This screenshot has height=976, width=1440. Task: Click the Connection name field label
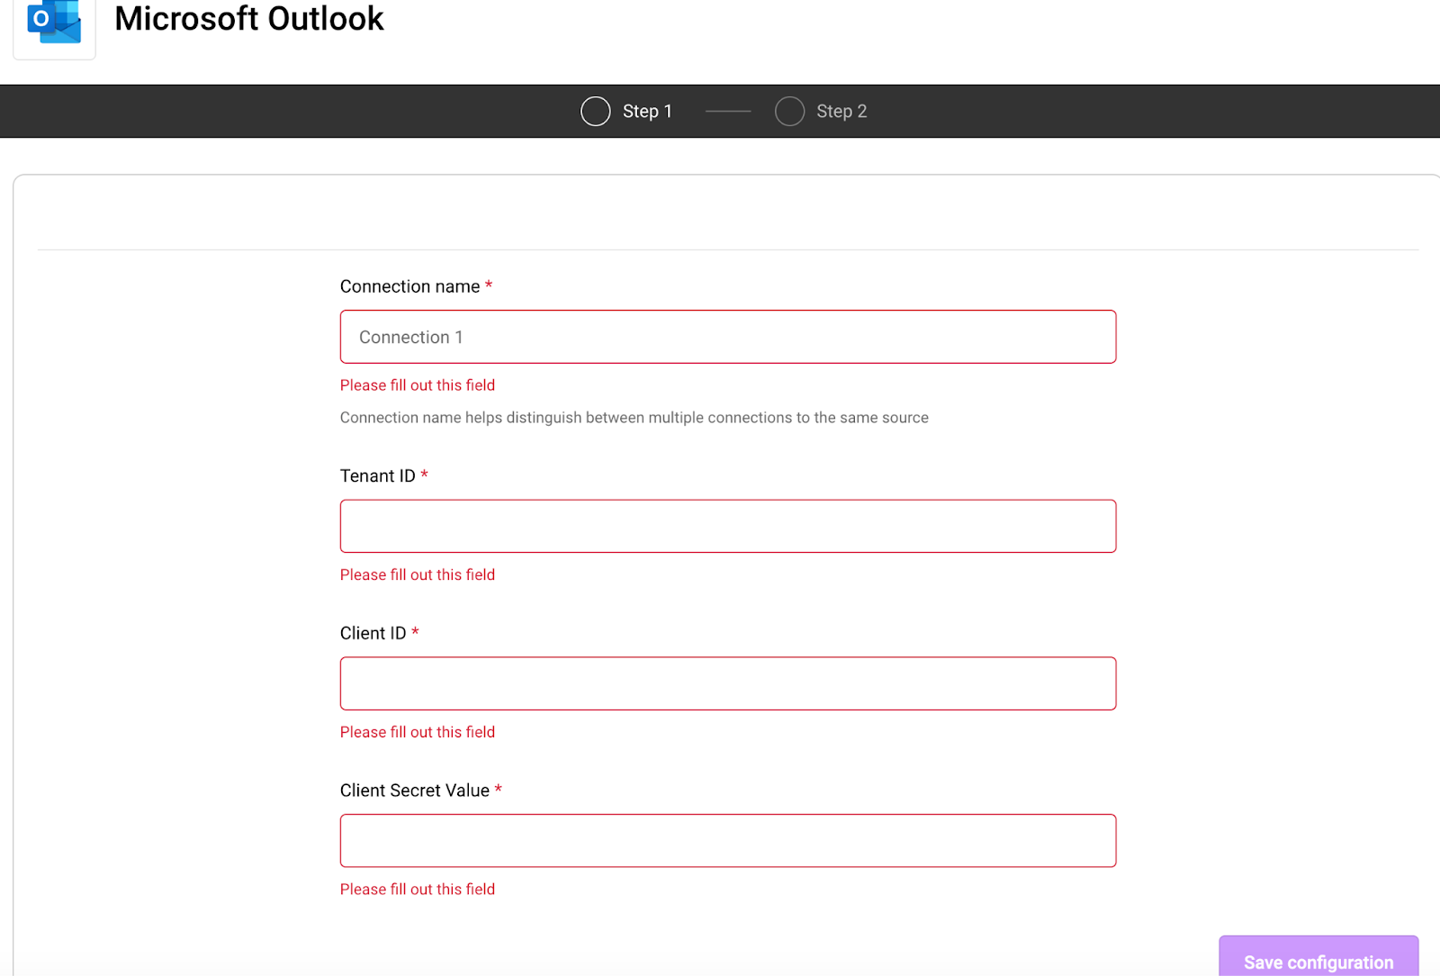click(x=409, y=286)
